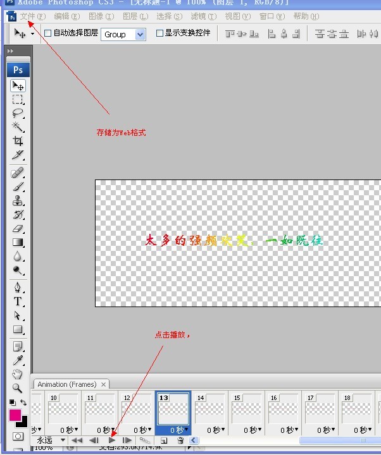Select the Slice tool
Image resolution: width=381 pixels, height=455 pixels.
click(x=18, y=155)
